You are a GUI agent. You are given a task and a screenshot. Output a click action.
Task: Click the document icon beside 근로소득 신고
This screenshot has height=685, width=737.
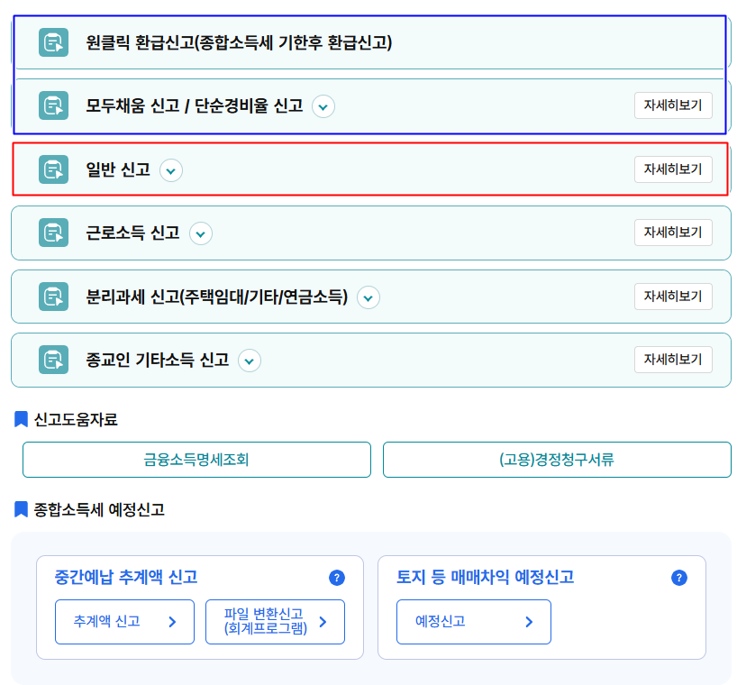(x=54, y=233)
